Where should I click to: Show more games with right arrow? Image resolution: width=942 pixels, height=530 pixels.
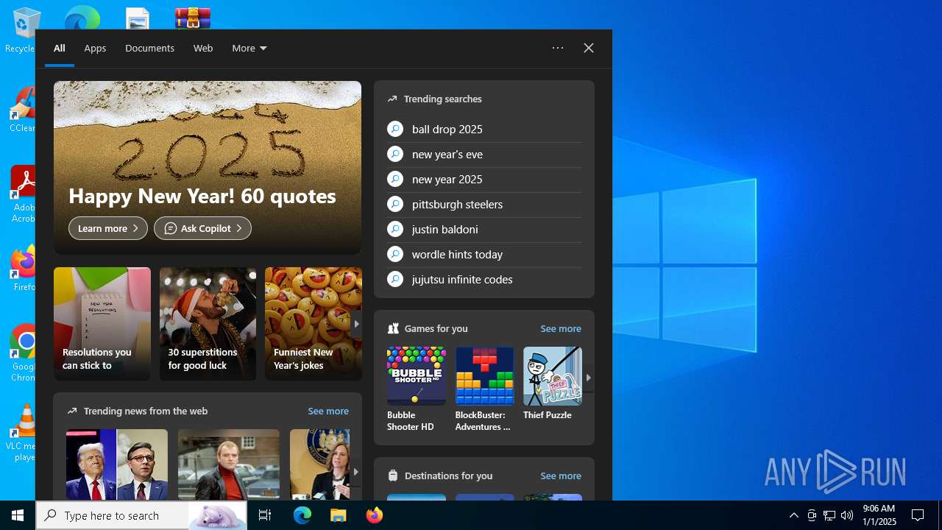[x=588, y=378]
